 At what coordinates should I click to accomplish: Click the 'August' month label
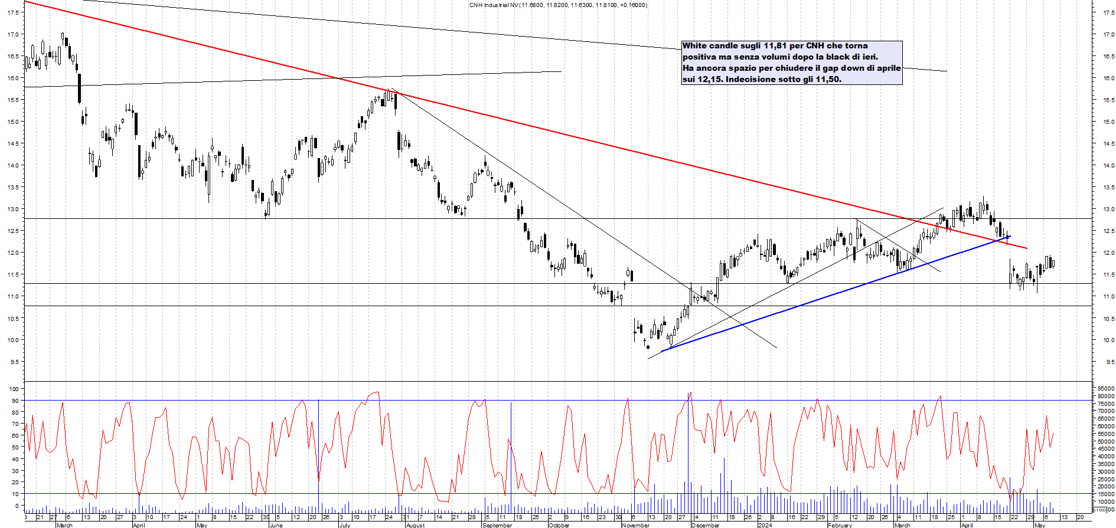click(x=415, y=525)
